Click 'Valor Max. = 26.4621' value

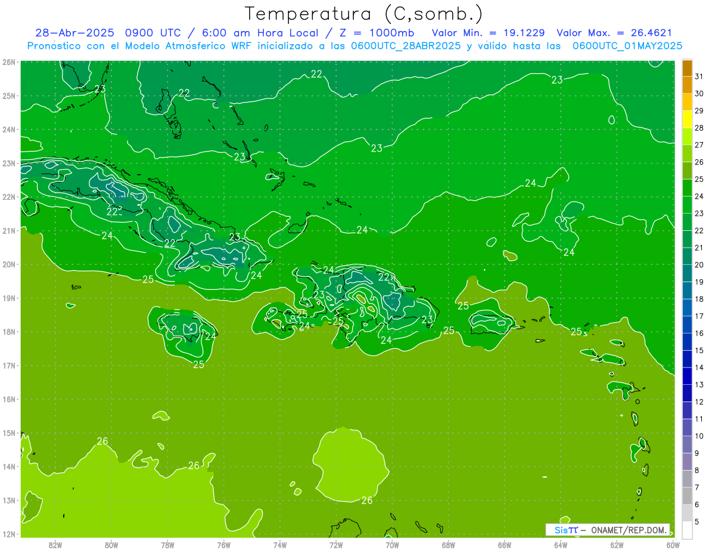614,33
